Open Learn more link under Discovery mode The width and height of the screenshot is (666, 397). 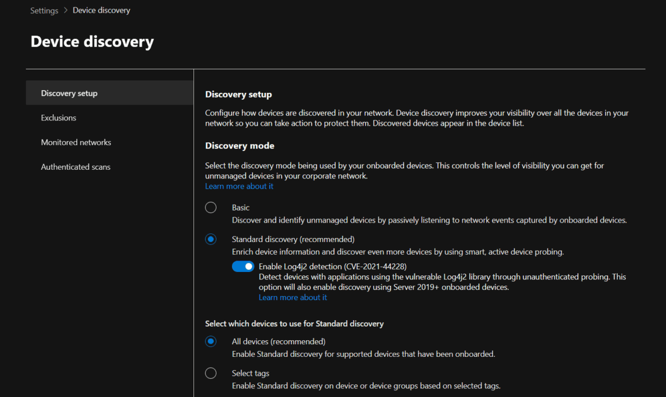(239, 186)
